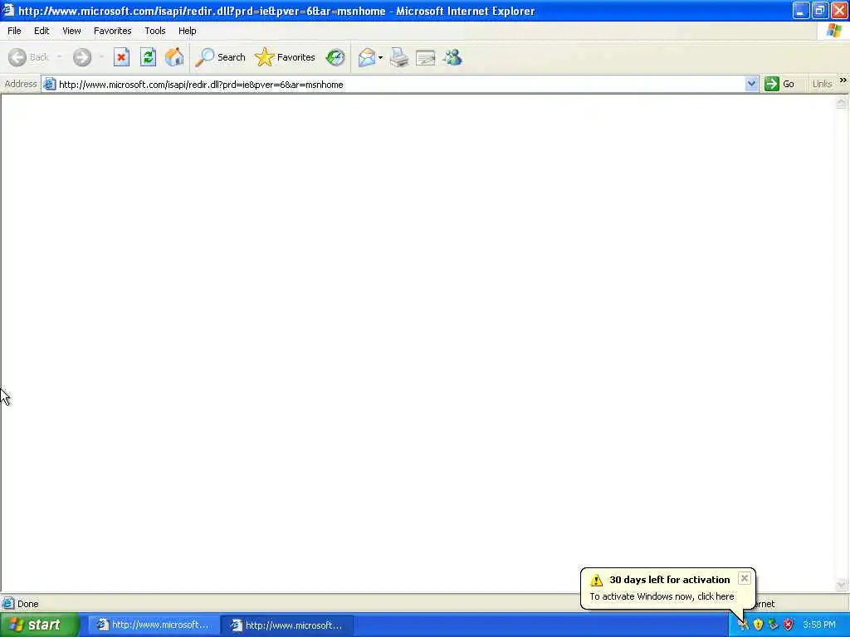Click the IE icon in the title bar
This screenshot has width=850, height=637.
pyautogui.click(x=8, y=10)
